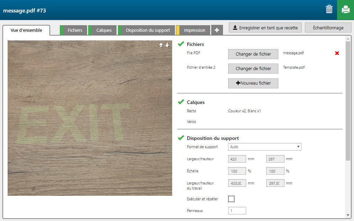Click the scrollbar up arrow
Screen dimensions: 354x221
click(x=348, y=39)
